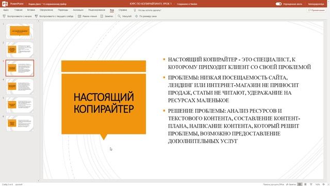330x186 pixels.
Task: Switch to the Главная tab
Action: 19,10
